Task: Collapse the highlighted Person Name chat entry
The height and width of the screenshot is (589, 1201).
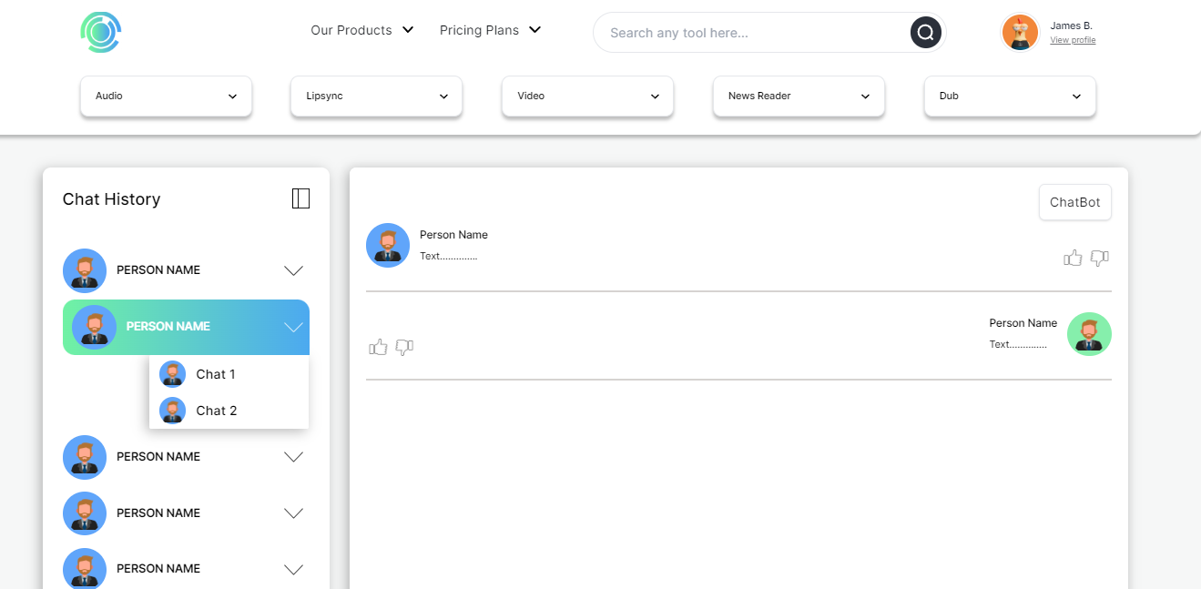Action: (293, 328)
